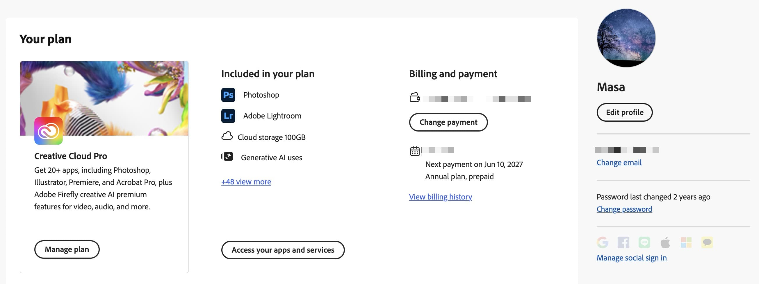Click the starry sky profile picture
The width and height of the screenshot is (759, 284).
point(626,38)
